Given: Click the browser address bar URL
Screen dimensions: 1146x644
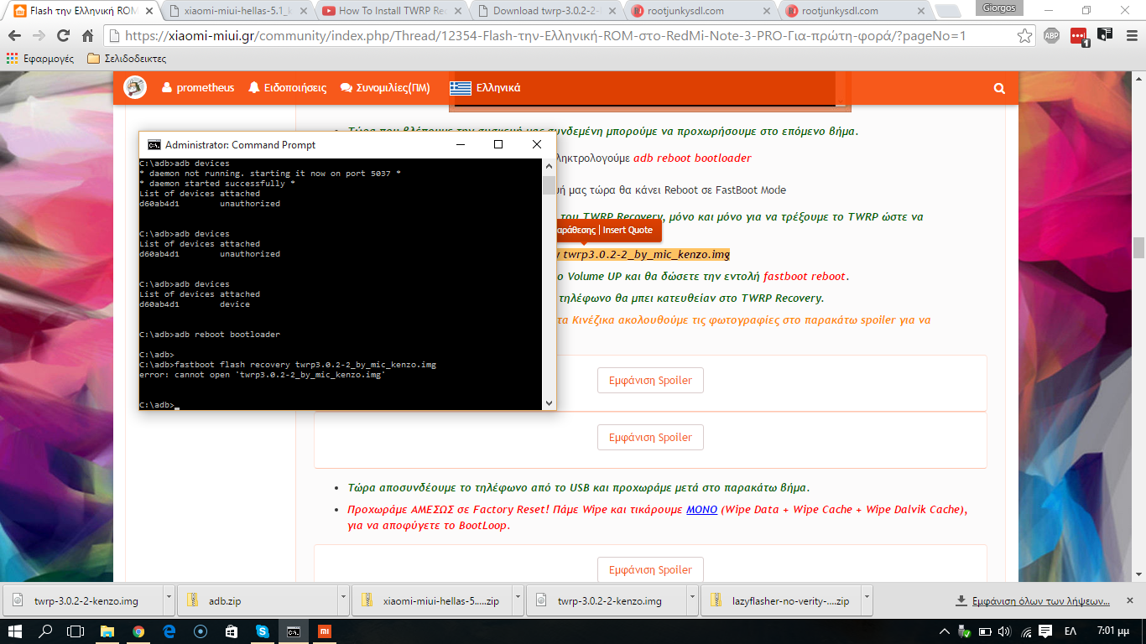Looking at the screenshot, I should coord(545,36).
